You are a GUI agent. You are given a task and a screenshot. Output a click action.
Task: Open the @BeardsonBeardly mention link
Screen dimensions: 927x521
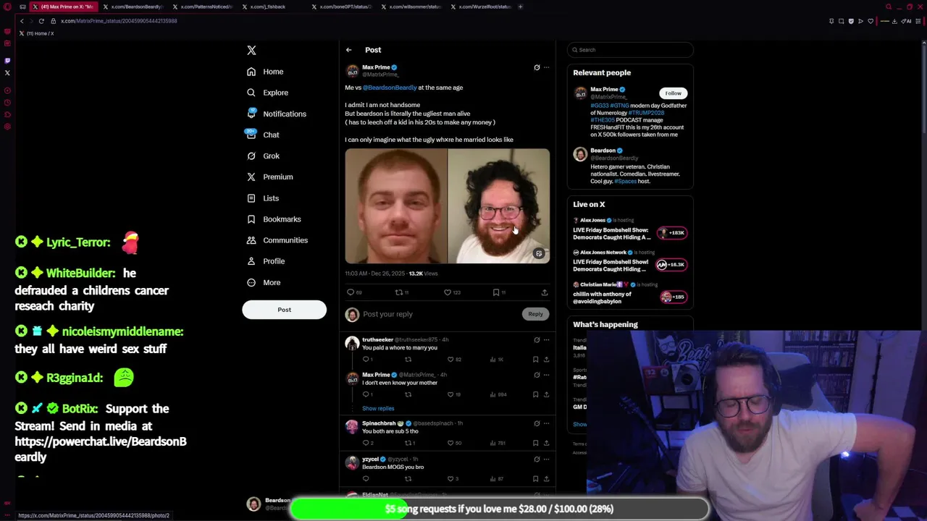pos(390,88)
